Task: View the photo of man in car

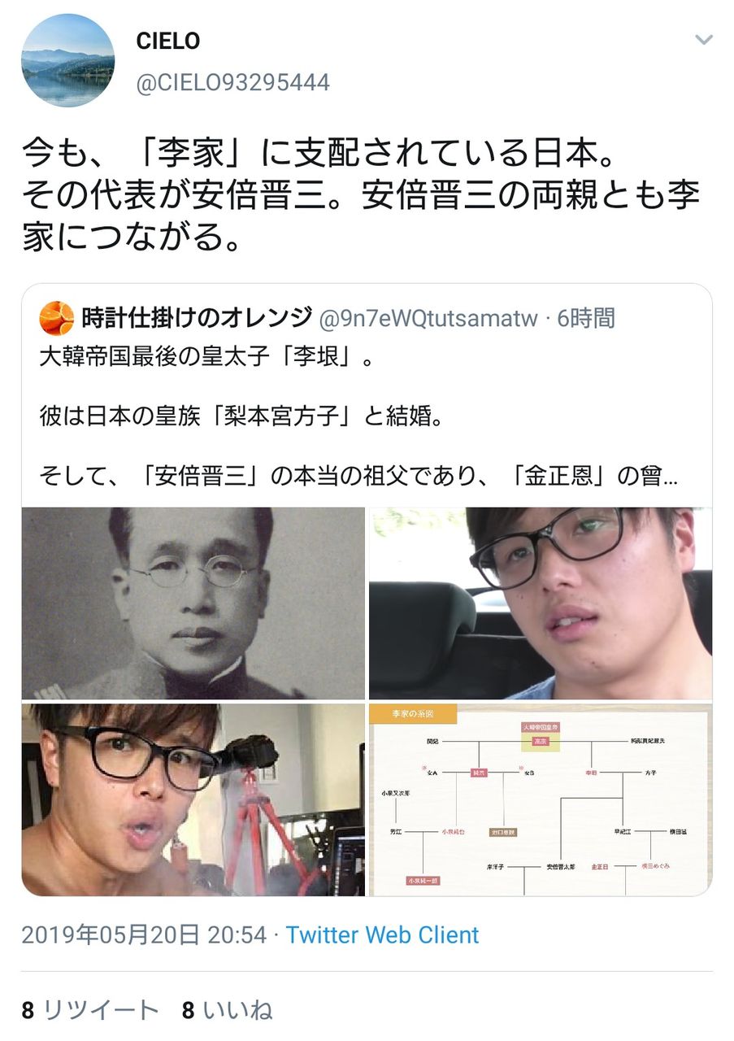Action: click(541, 603)
